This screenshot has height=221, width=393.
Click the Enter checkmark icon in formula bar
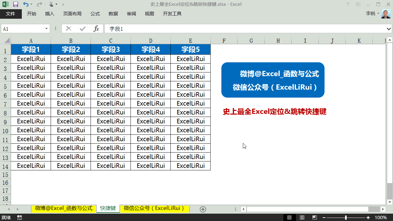coord(82,29)
